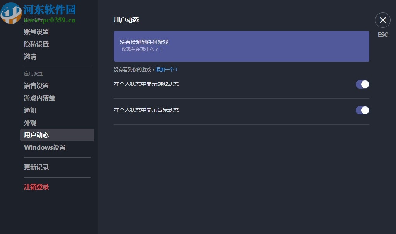The width and height of the screenshot is (396, 234).
Task: Toggle 在个人状态中显示游戏动态 switch
Action: (x=362, y=84)
